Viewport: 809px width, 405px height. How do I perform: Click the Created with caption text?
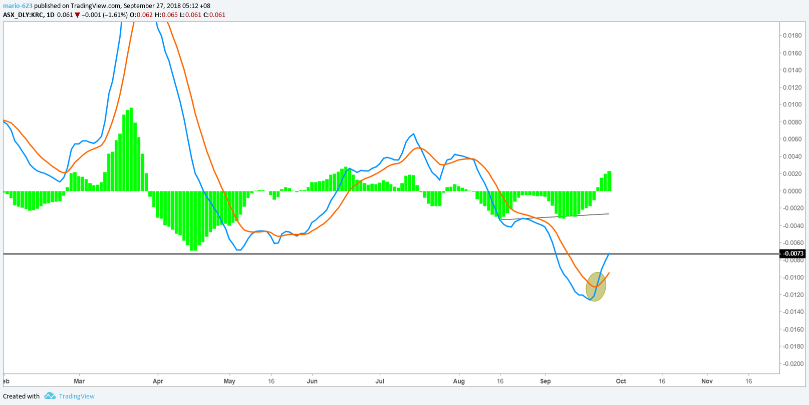click(22, 396)
